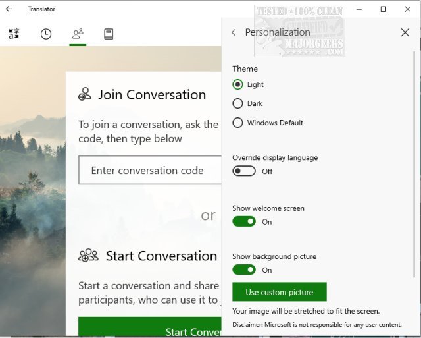421x338 pixels.
Task: Select the Light theme option
Action: [x=248, y=84]
